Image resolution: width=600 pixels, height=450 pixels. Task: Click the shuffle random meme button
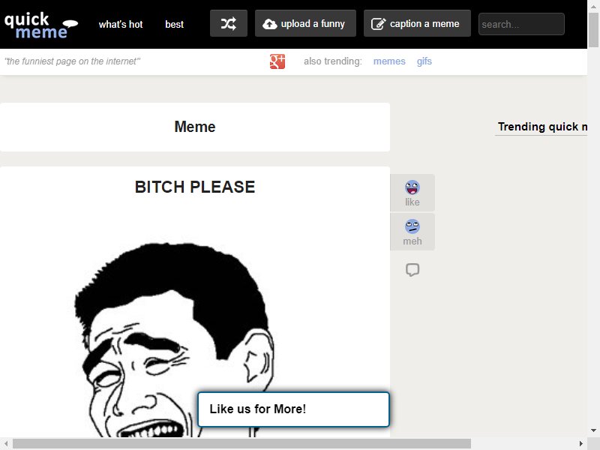pos(229,24)
